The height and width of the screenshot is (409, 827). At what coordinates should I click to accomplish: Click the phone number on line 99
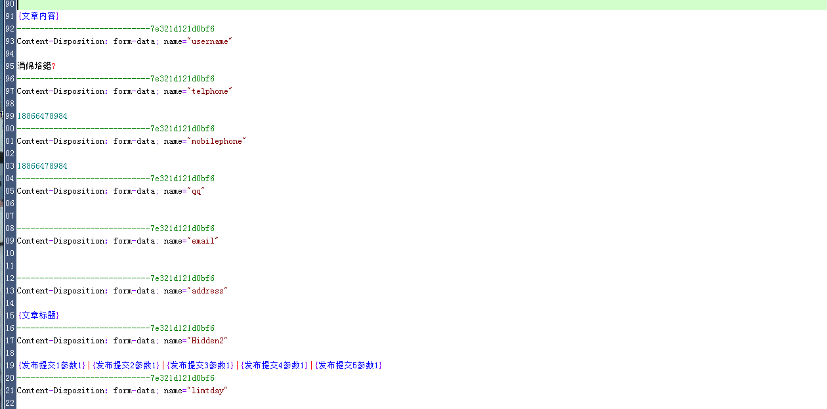(x=42, y=116)
